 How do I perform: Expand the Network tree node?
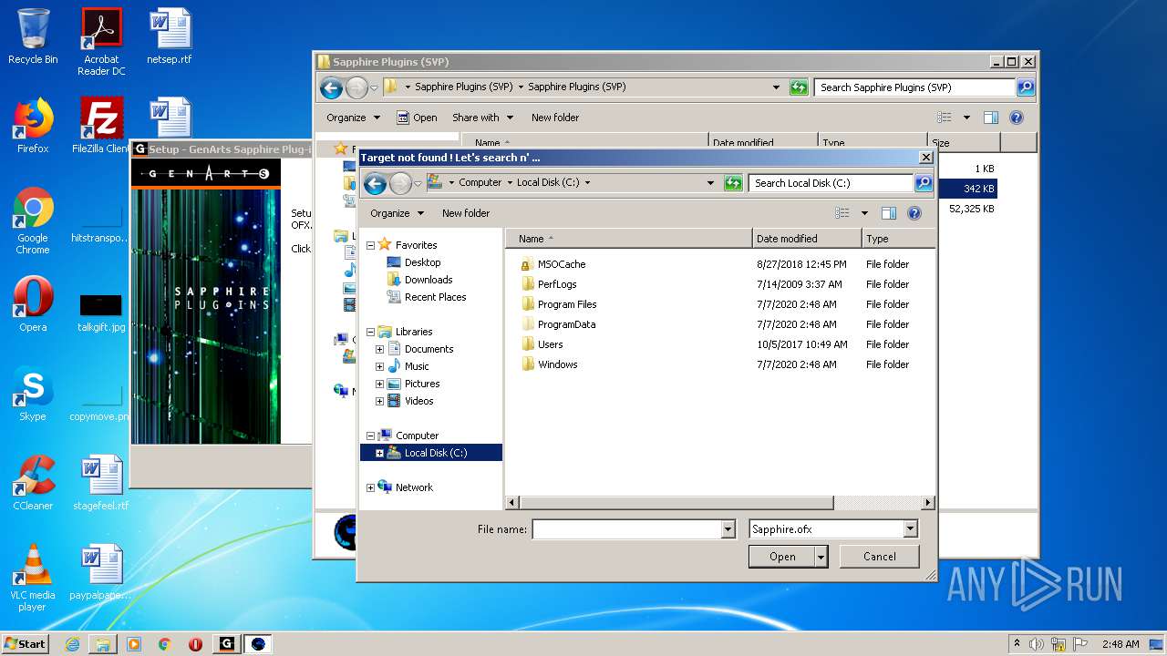370,487
